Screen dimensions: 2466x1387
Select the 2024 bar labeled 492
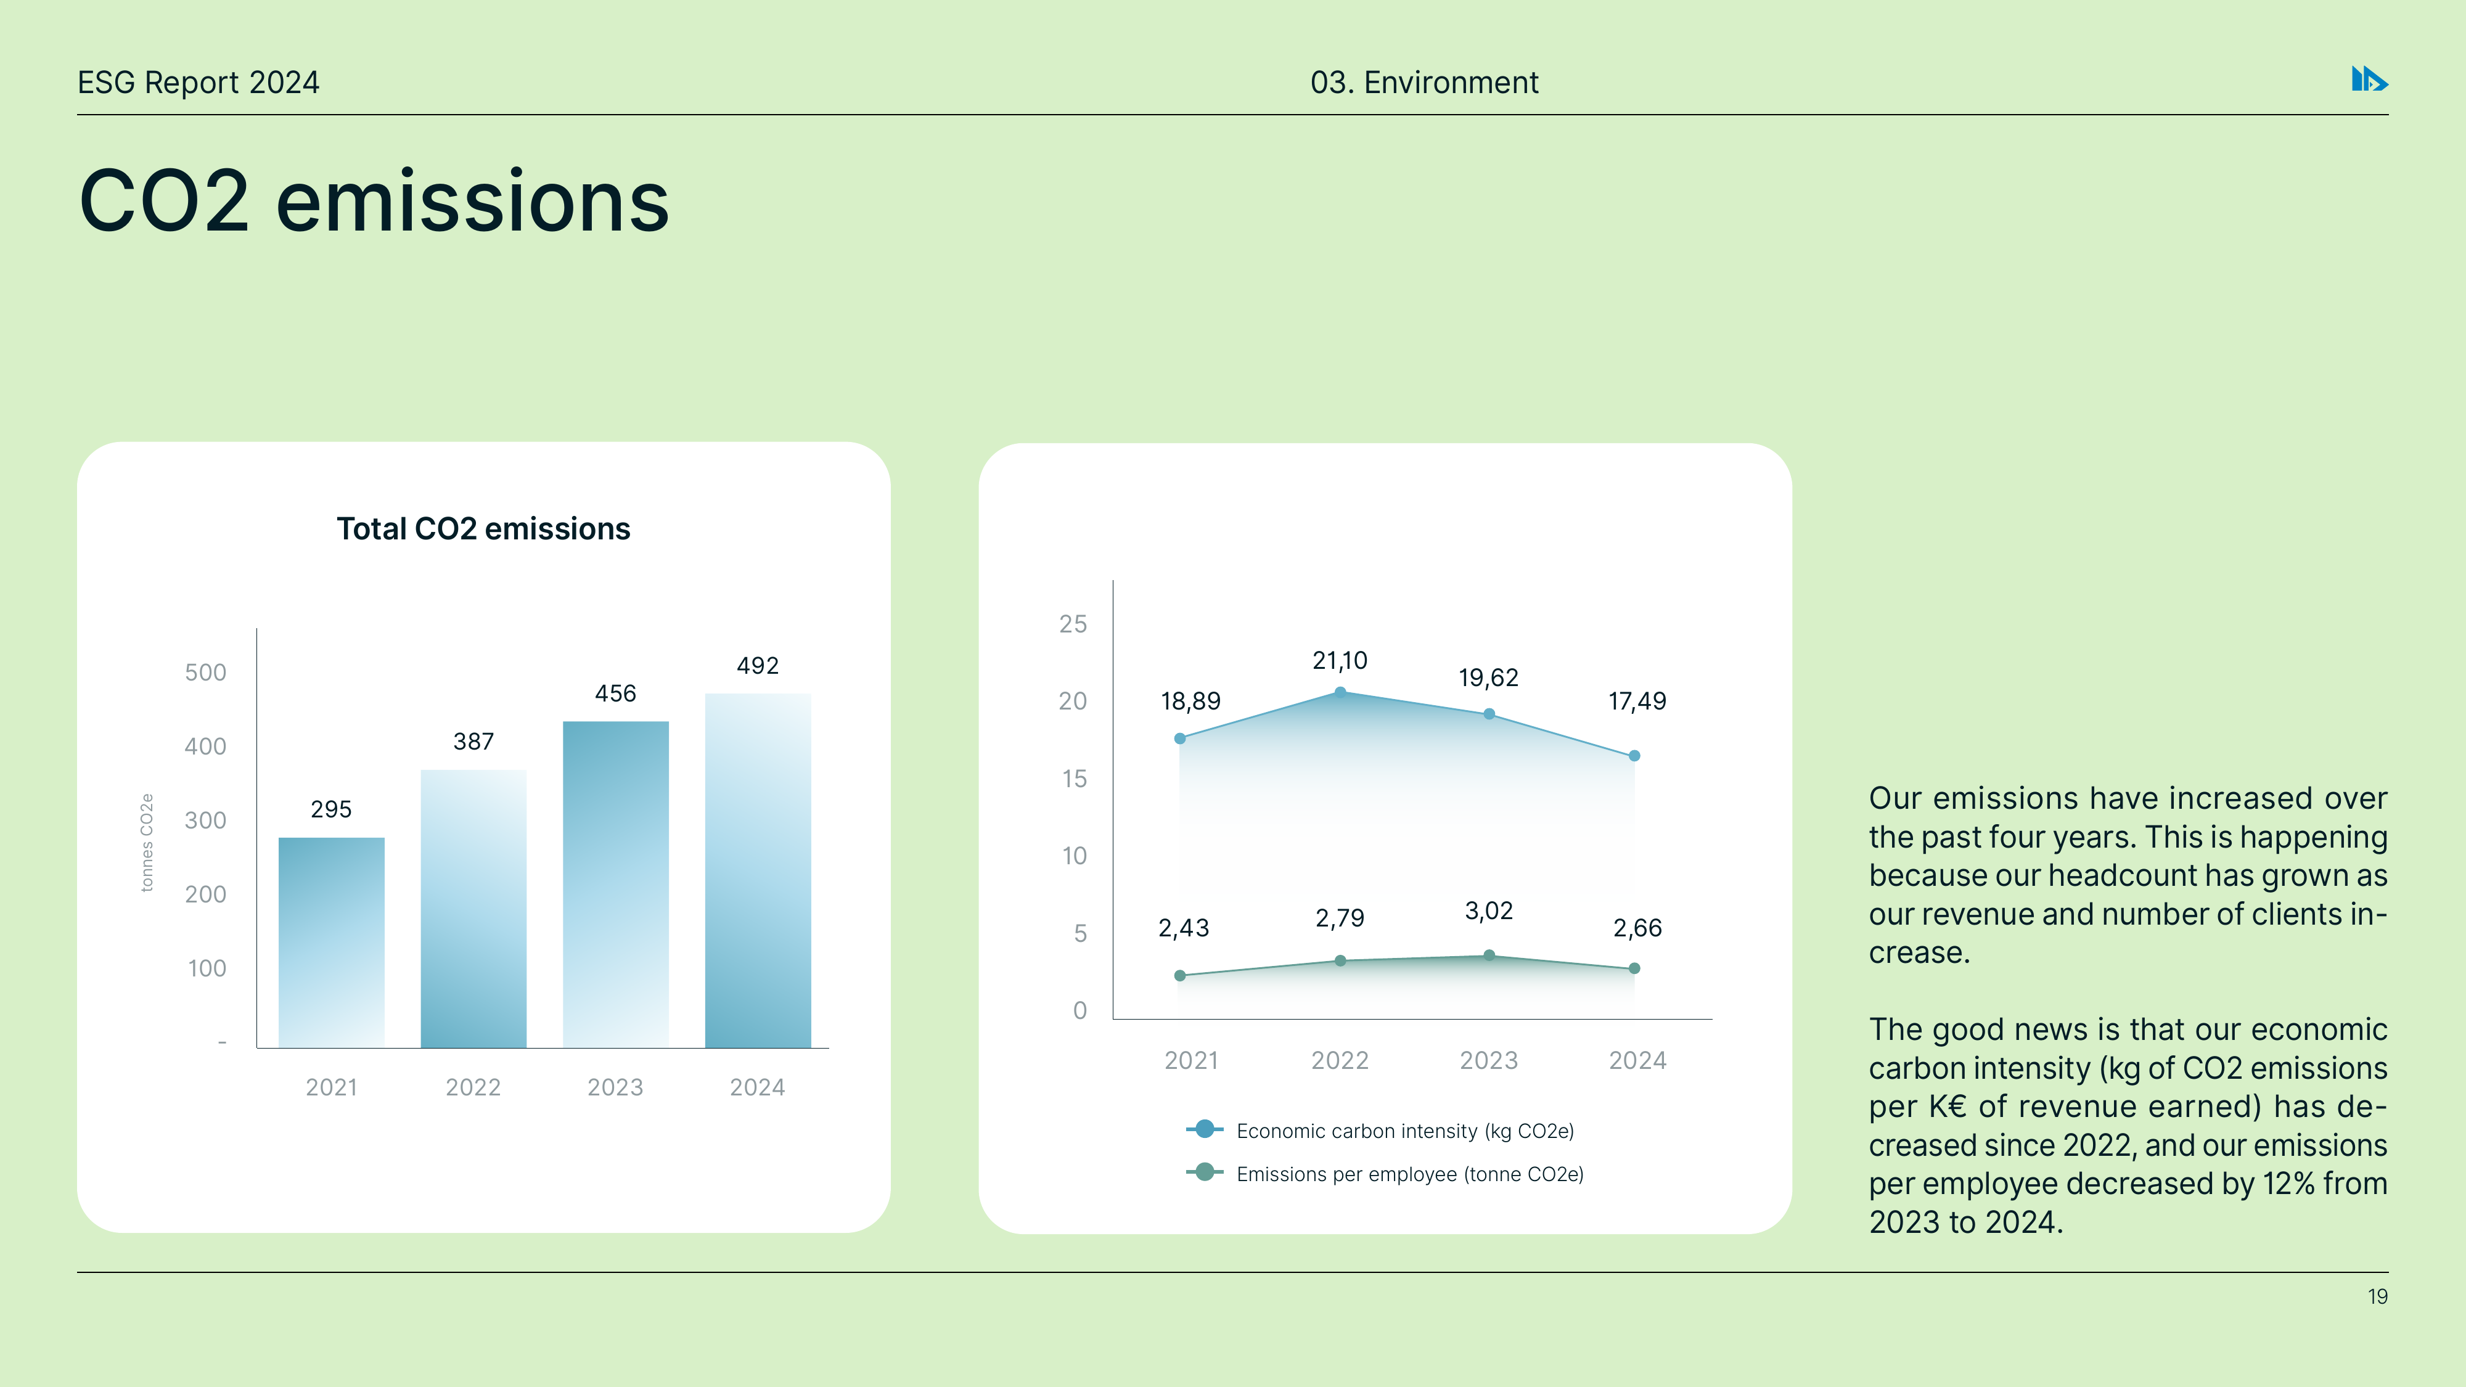(757, 870)
